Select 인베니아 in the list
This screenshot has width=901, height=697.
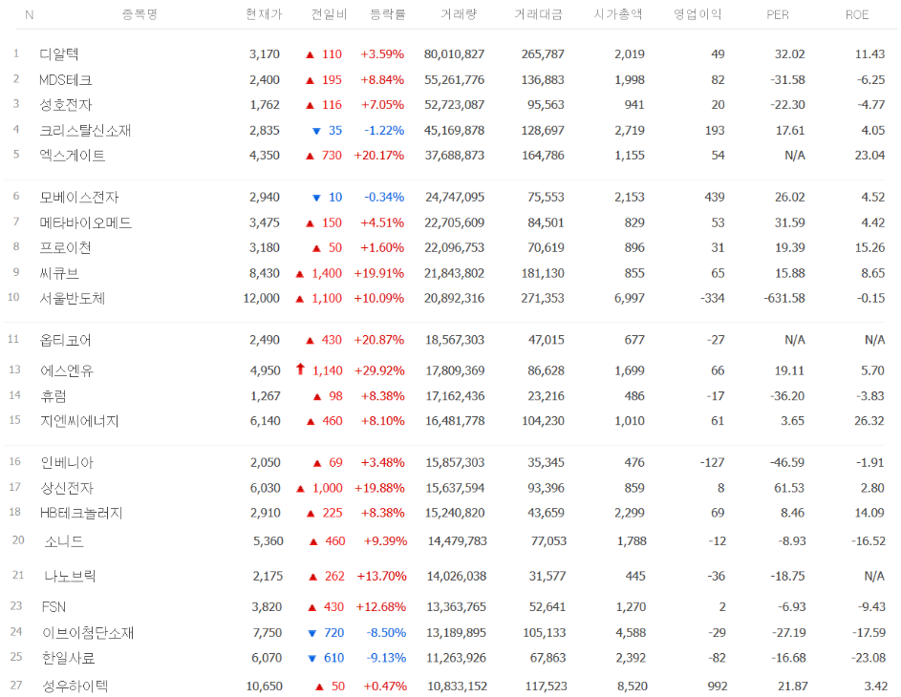(67, 462)
